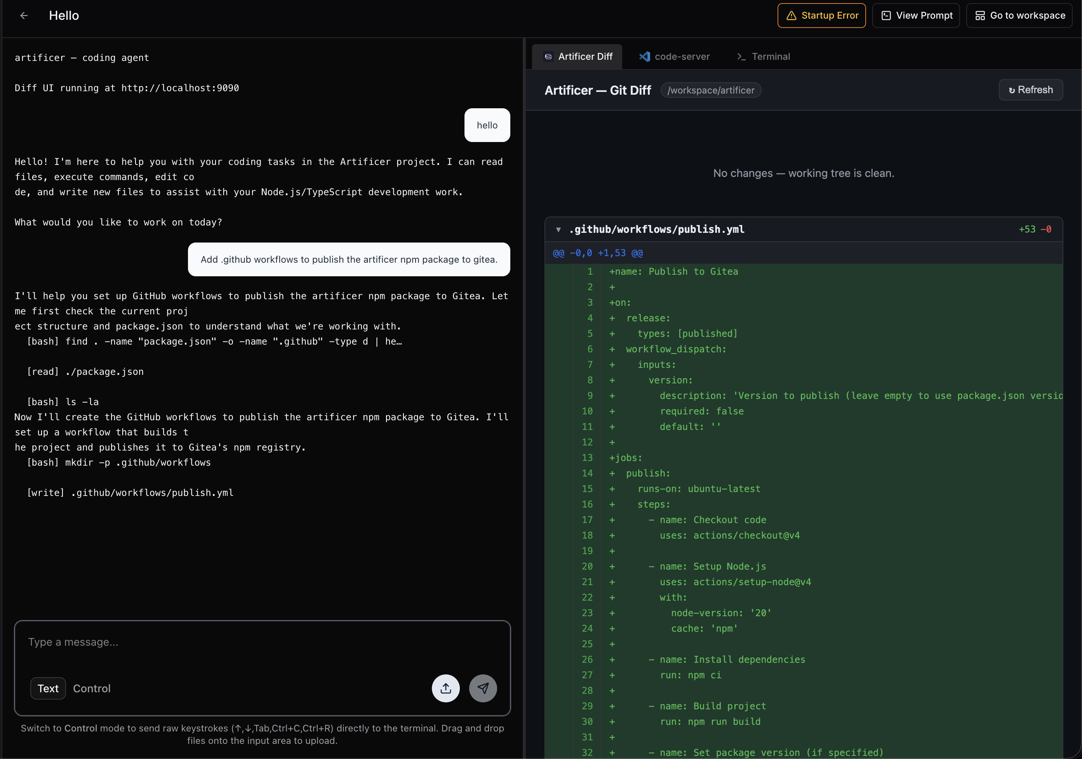
Task: Click the send message paper-plane icon
Action: (x=483, y=688)
